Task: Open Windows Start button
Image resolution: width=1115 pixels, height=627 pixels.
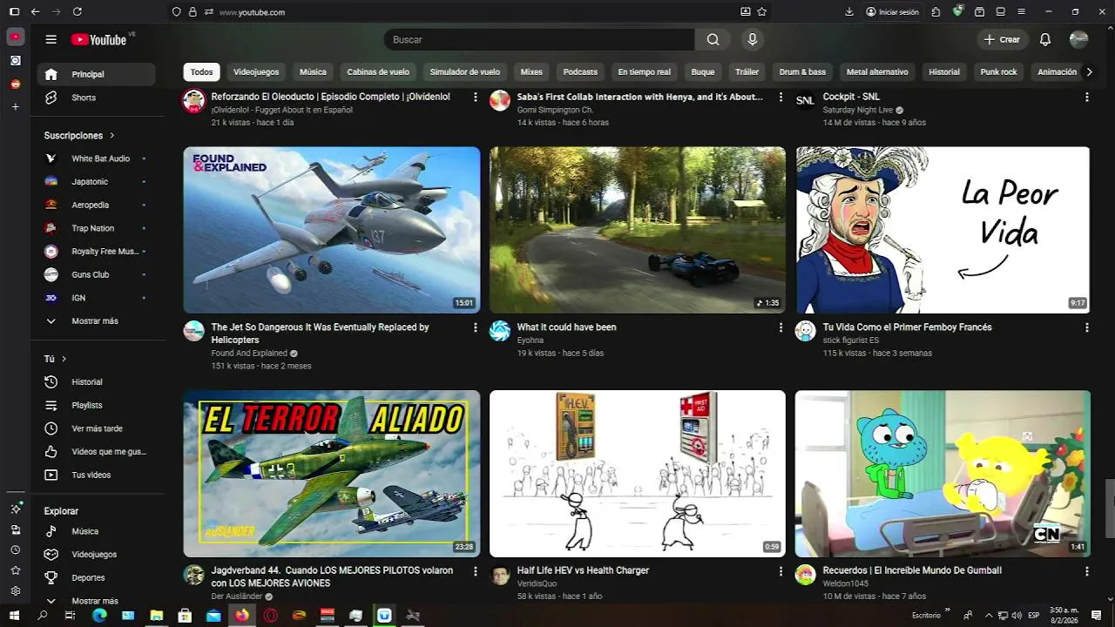Action: [14, 616]
